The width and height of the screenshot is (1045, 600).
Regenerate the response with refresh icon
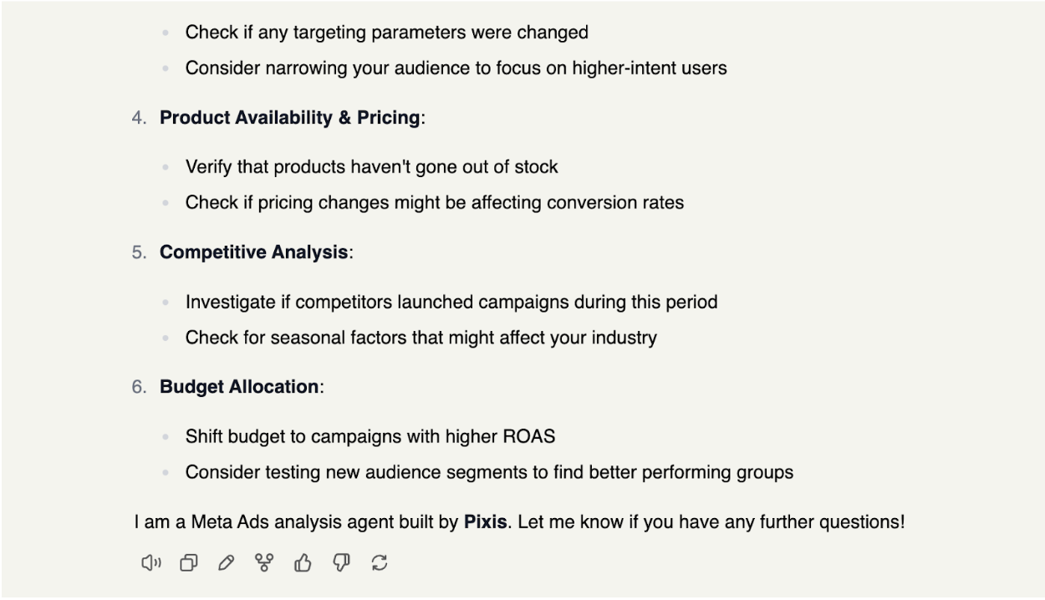tap(380, 563)
